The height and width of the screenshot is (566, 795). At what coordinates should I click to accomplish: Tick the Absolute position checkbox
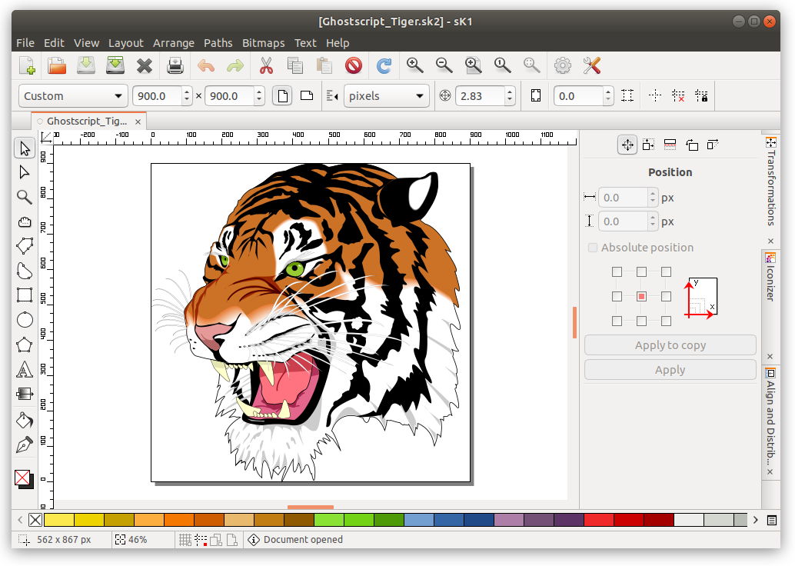pos(593,248)
